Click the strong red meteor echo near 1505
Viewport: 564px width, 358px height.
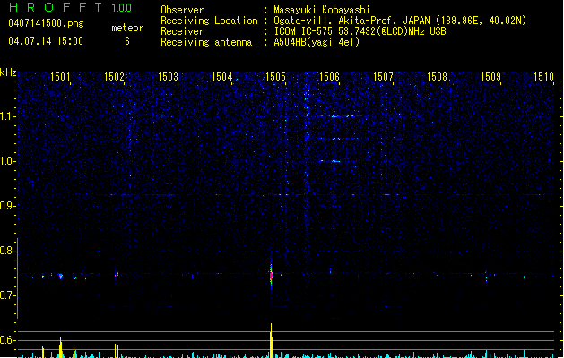(x=271, y=276)
